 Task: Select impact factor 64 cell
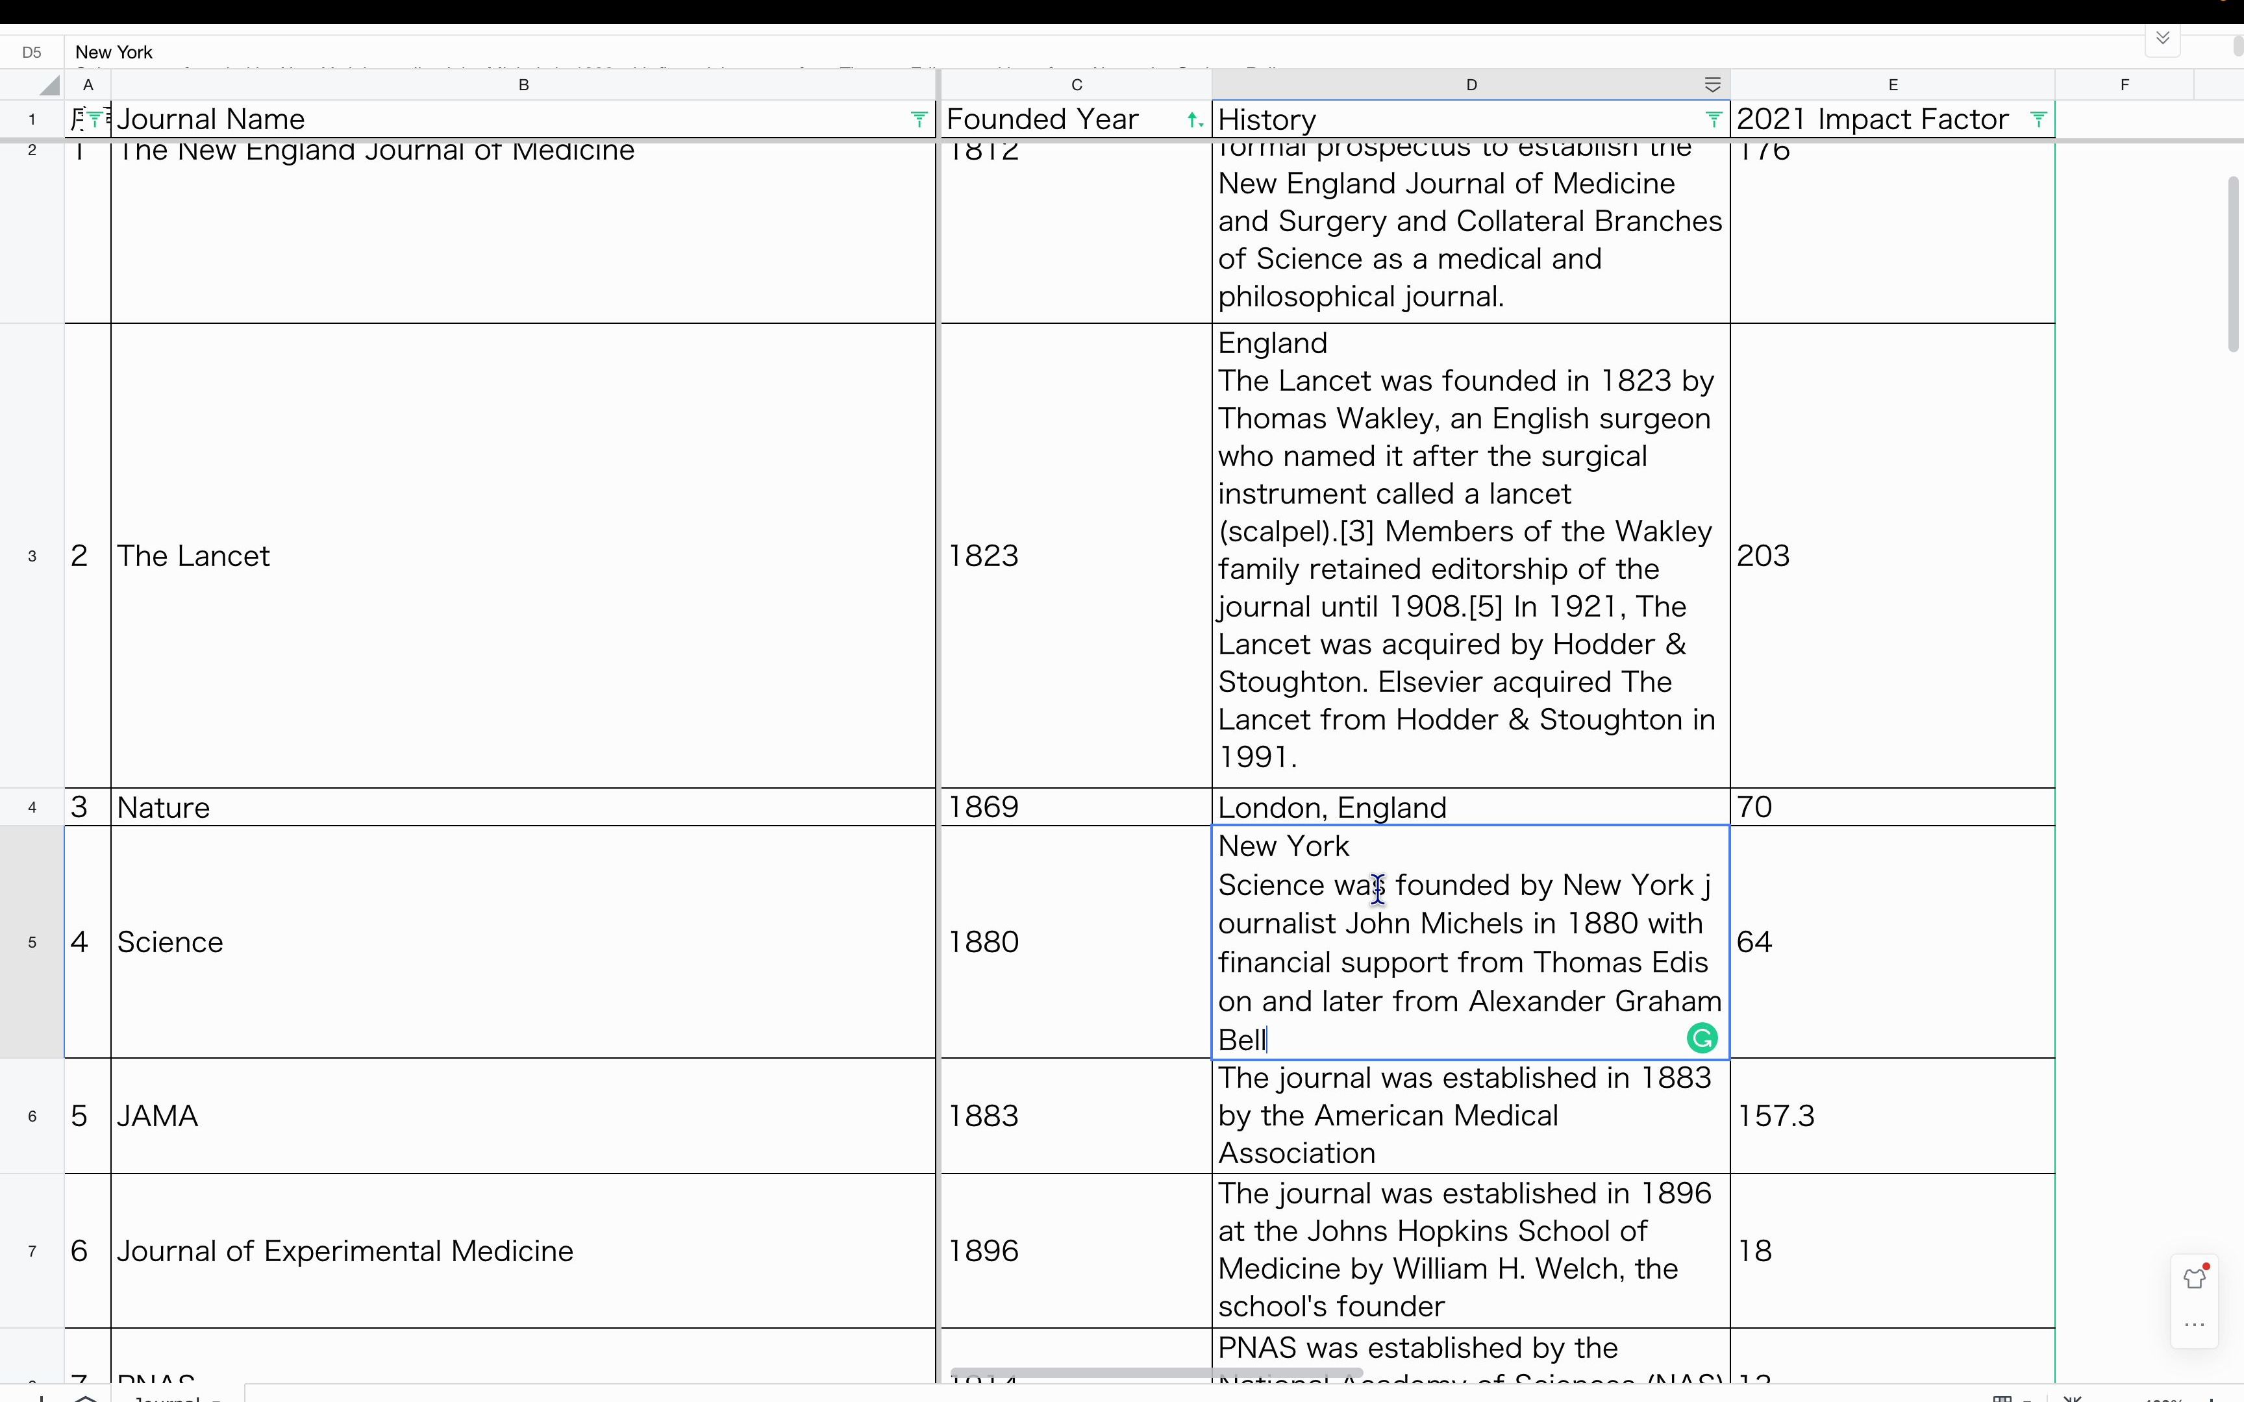pyautogui.click(x=1893, y=942)
